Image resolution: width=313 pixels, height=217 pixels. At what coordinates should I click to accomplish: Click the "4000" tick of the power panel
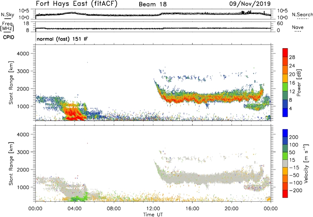point(23,54)
